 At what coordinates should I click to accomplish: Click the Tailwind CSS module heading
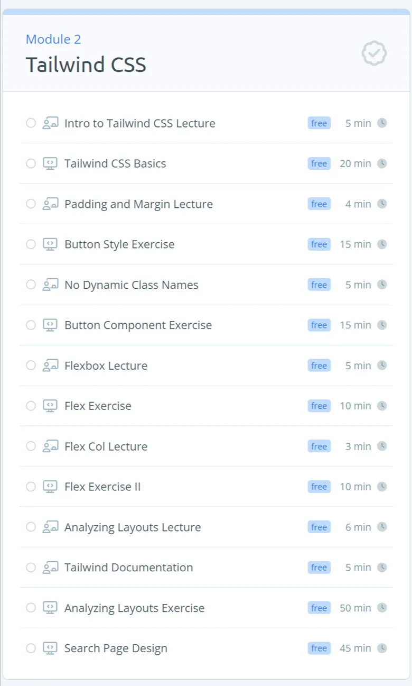[86, 65]
